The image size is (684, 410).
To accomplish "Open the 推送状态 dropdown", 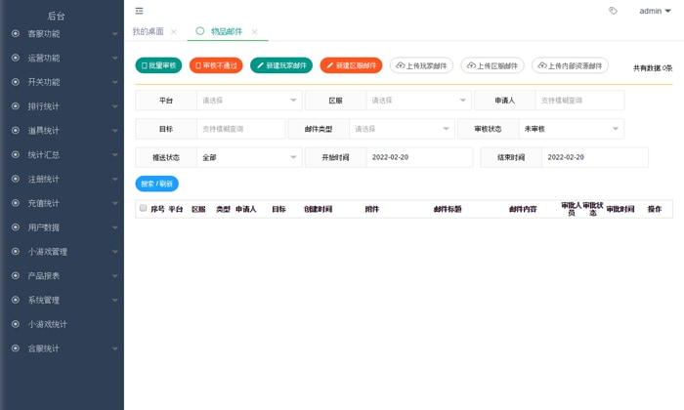I will click(x=249, y=157).
